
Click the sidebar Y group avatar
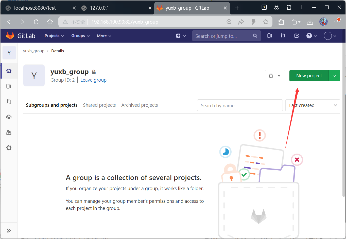point(9,53)
